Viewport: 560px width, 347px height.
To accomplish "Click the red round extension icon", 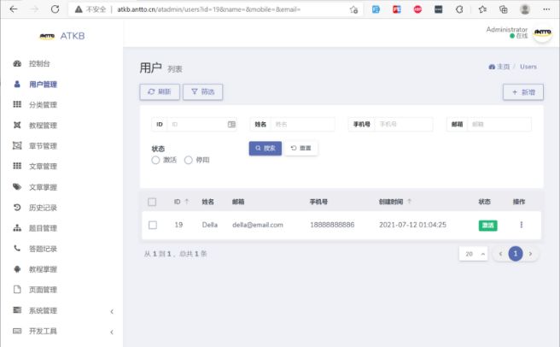I will pyautogui.click(x=417, y=9).
